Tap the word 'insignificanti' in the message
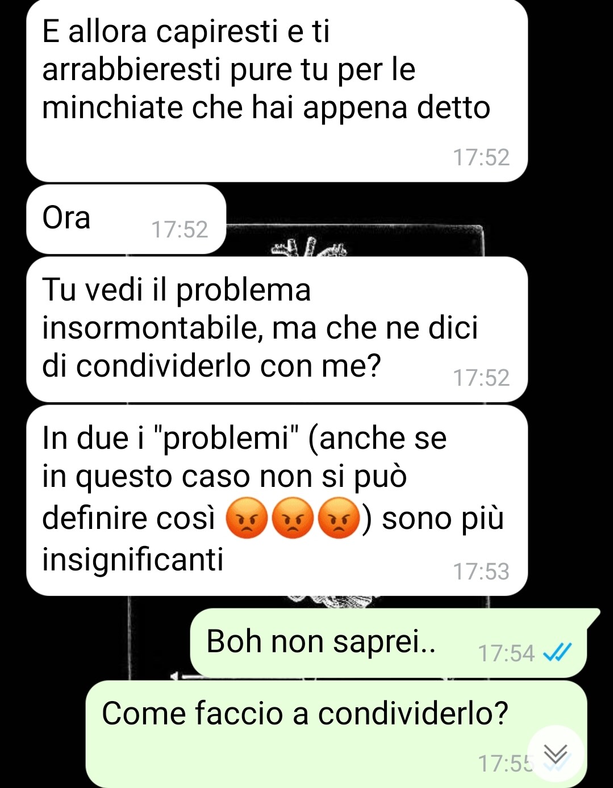613x788 pixels. 133,559
